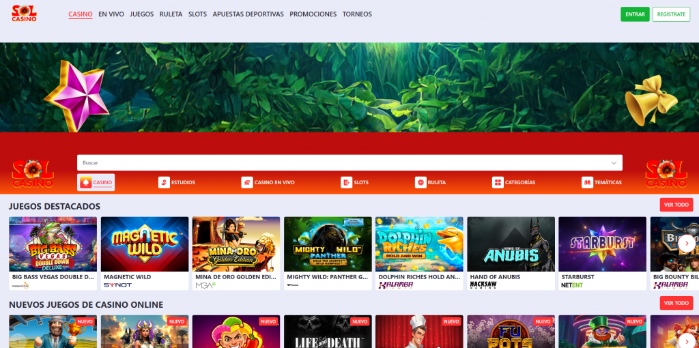Open the Hand of Anubis thumbnail
This screenshot has height=348, width=699.
pos(511,244)
